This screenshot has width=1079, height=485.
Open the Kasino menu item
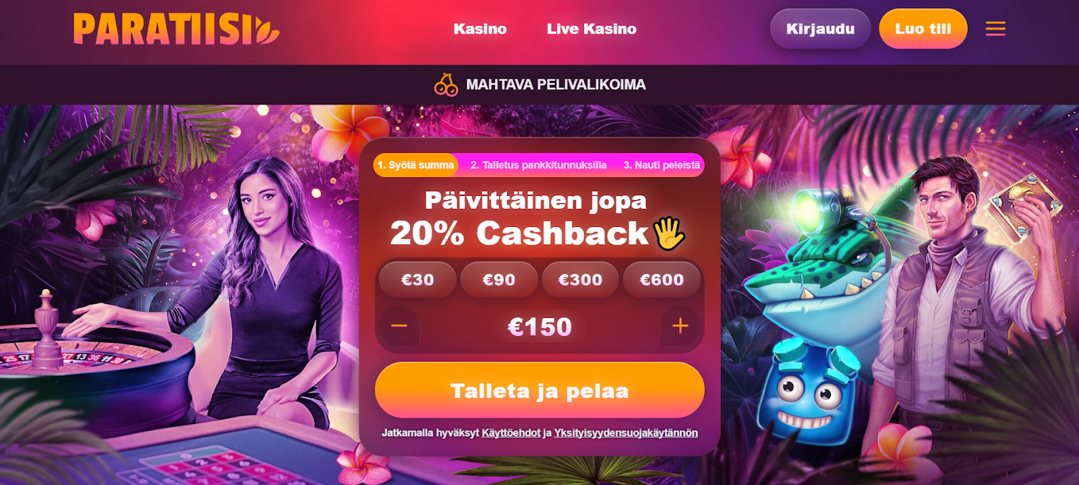480,29
